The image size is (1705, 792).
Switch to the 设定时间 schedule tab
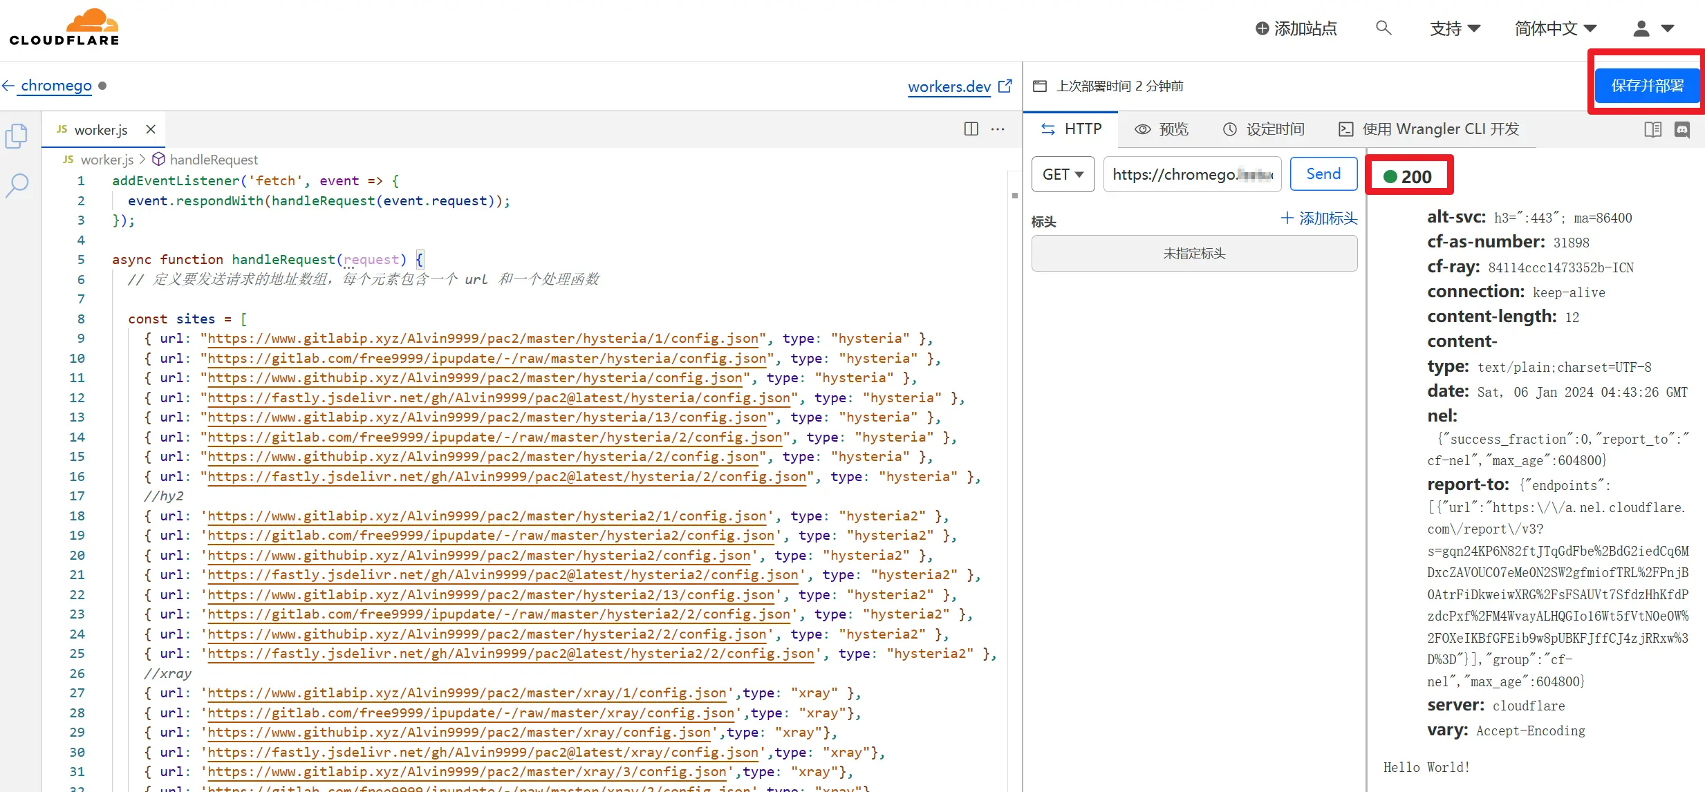pos(1264,129)
